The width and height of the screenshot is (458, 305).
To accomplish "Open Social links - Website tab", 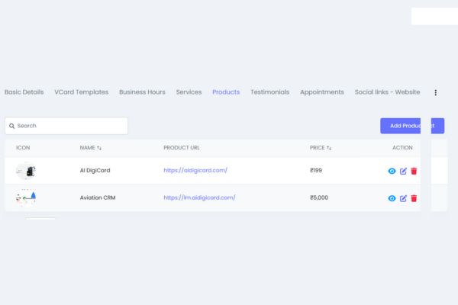I will (x=387, y=92).
